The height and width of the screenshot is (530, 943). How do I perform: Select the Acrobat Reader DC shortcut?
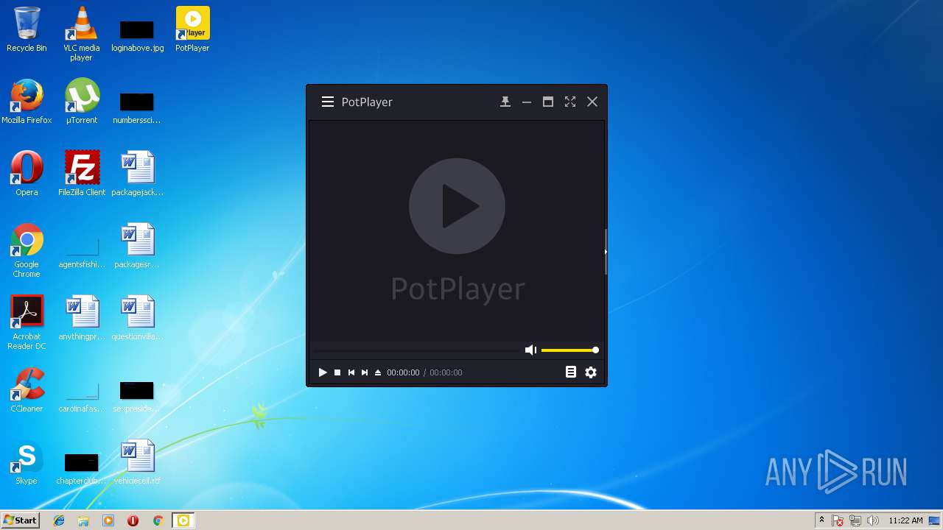[27, 323]
